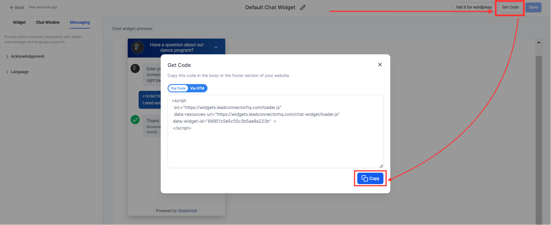551x225 pixels.
Task: Select the Messaging tab
Action: click(80, 22)
